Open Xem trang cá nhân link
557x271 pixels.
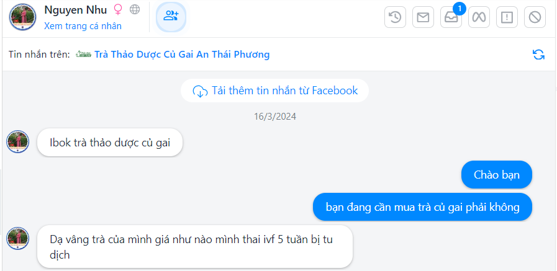coord(83,26)
